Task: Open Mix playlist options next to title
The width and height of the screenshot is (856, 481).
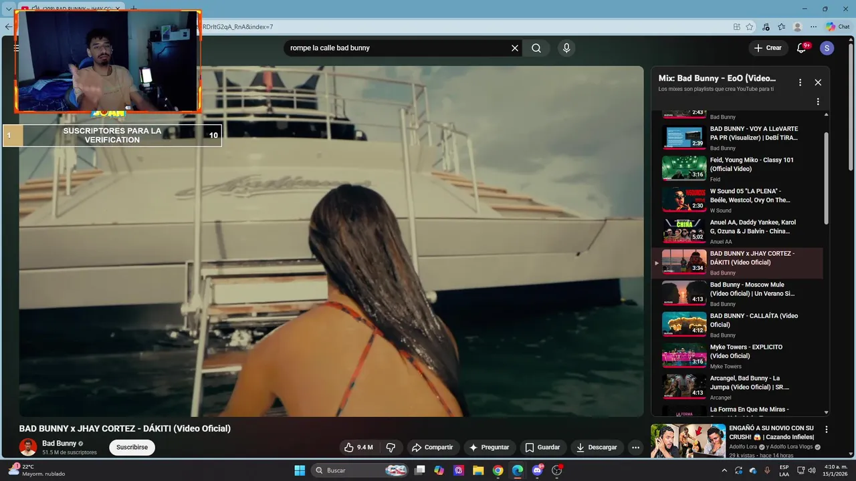Action: (x=800, y=82)
